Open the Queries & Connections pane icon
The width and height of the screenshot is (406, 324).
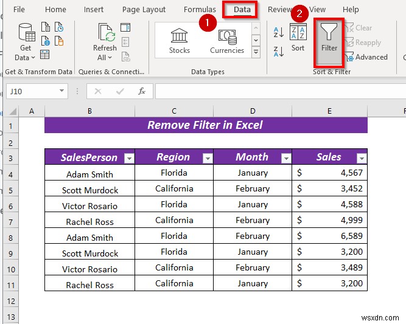(125, 27)
